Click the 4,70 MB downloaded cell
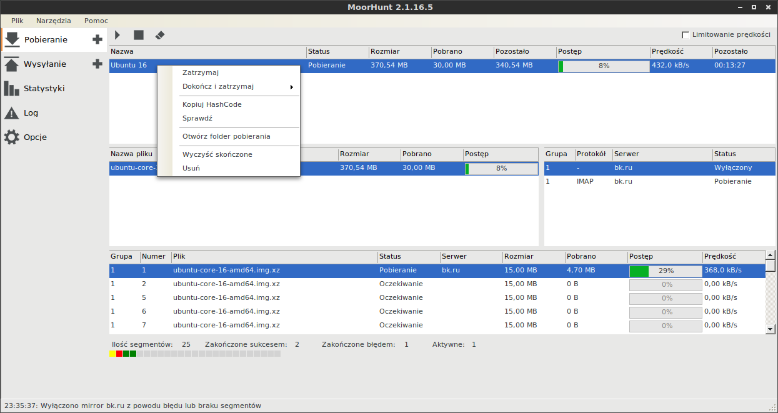The height and width of the screenshot is (413, 778). [x=581, y=270]
